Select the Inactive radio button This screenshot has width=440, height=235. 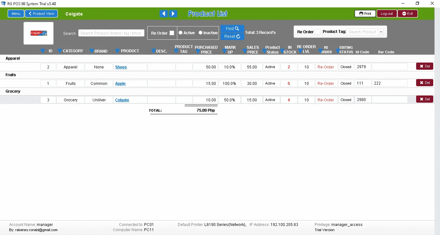click(x=200, y=33)
